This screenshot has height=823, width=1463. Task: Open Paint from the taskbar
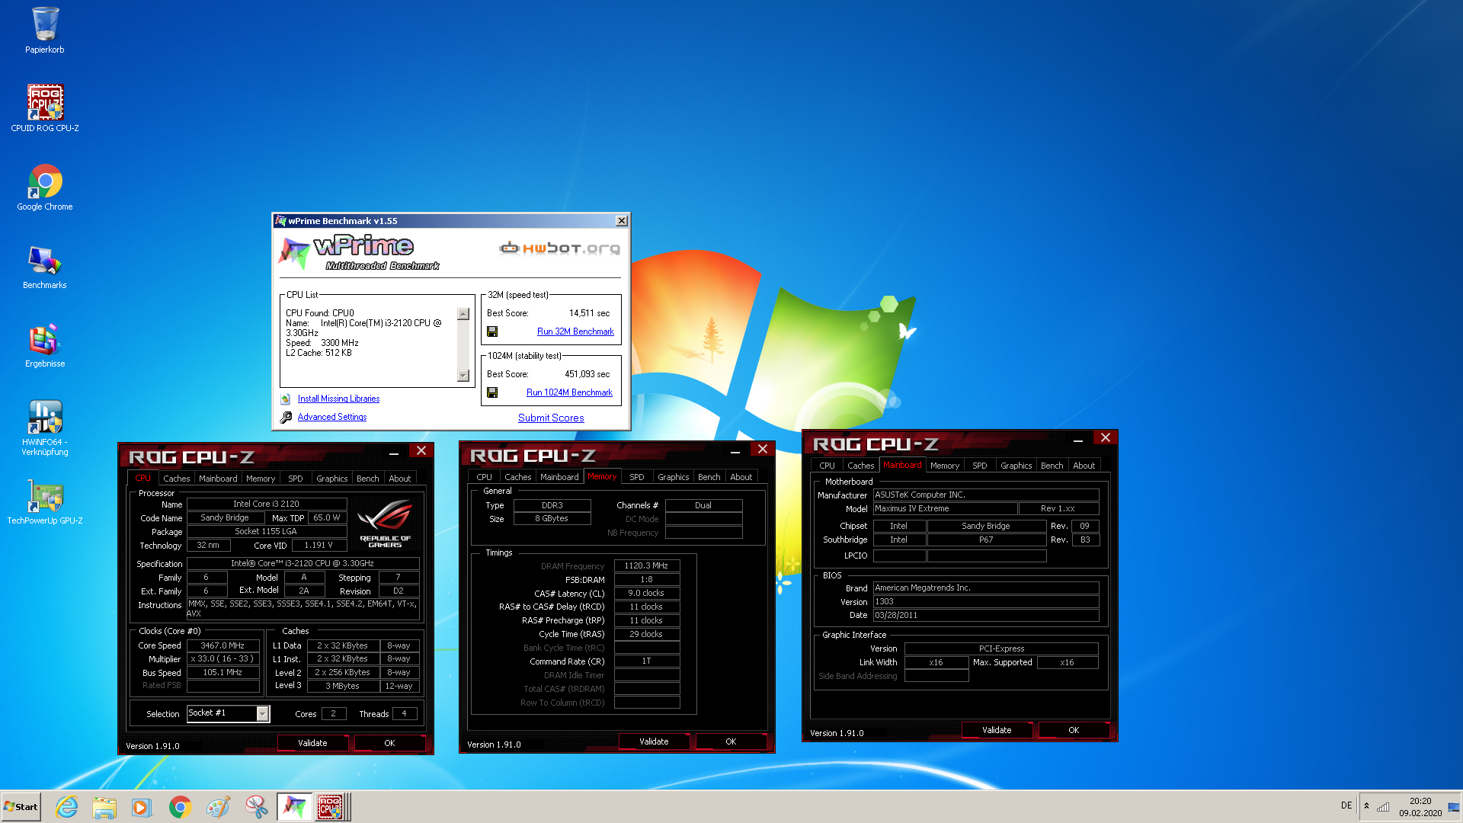point(218,807)
